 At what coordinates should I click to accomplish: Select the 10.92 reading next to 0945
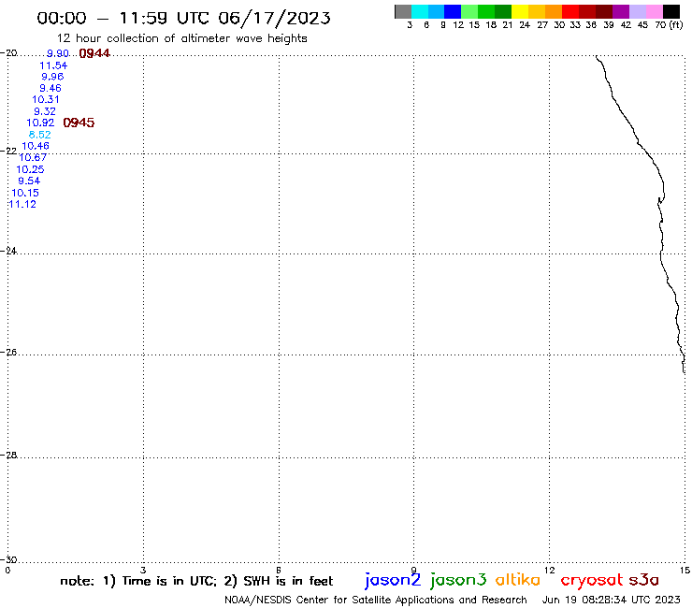pyautogui.click(x=40, y=123)
